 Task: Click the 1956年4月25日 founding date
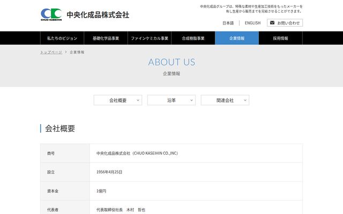(109, 172)
